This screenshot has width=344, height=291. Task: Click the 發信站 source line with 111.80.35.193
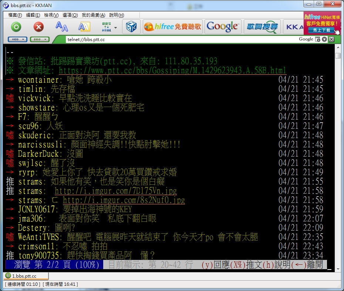point(112,61)
